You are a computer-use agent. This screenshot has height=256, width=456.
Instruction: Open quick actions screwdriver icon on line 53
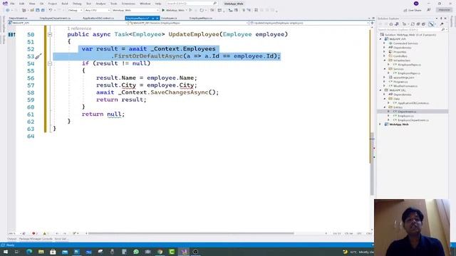(x=38, y=56)
